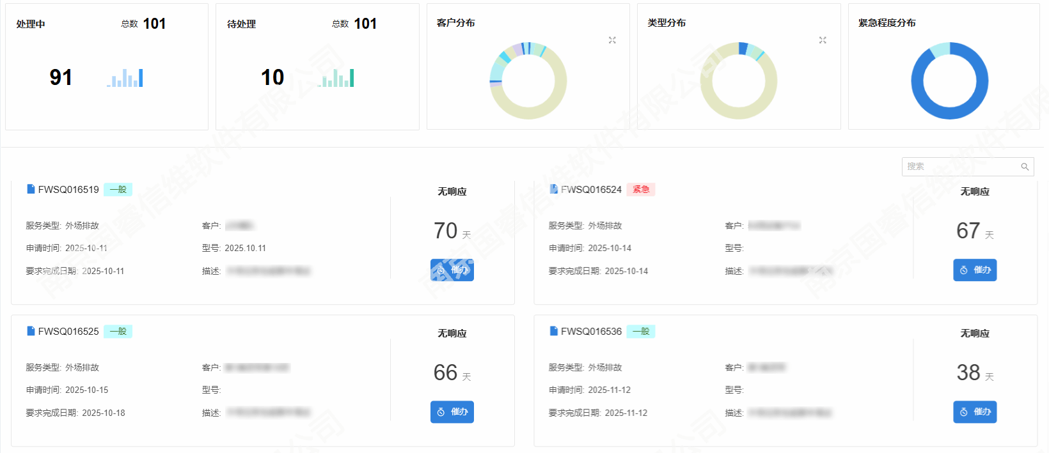Click the document icon beside FWSQ016519
1049x453 pixels.
pos(31,189)
